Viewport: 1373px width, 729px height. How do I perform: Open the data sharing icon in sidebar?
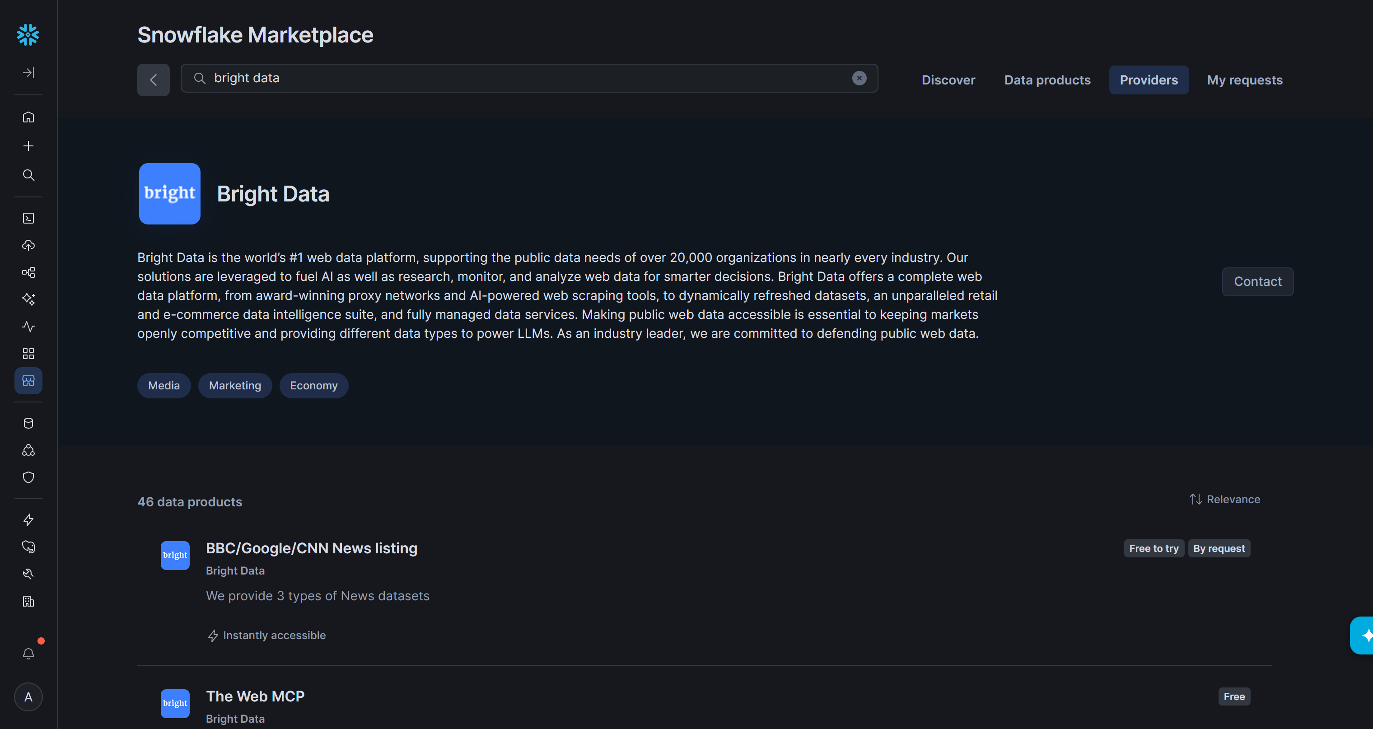click(x=28, y=450)
